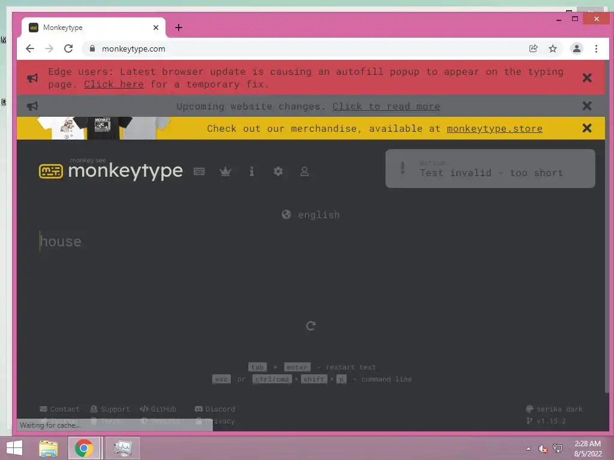Go back in Chrome
Screen dimensions: 614x460
[30, 49]
